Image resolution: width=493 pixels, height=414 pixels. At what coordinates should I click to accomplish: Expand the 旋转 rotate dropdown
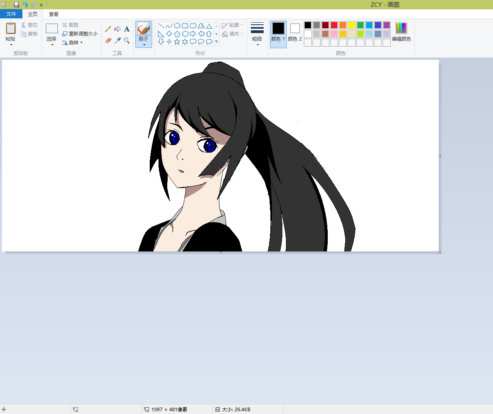coord(73,43)
